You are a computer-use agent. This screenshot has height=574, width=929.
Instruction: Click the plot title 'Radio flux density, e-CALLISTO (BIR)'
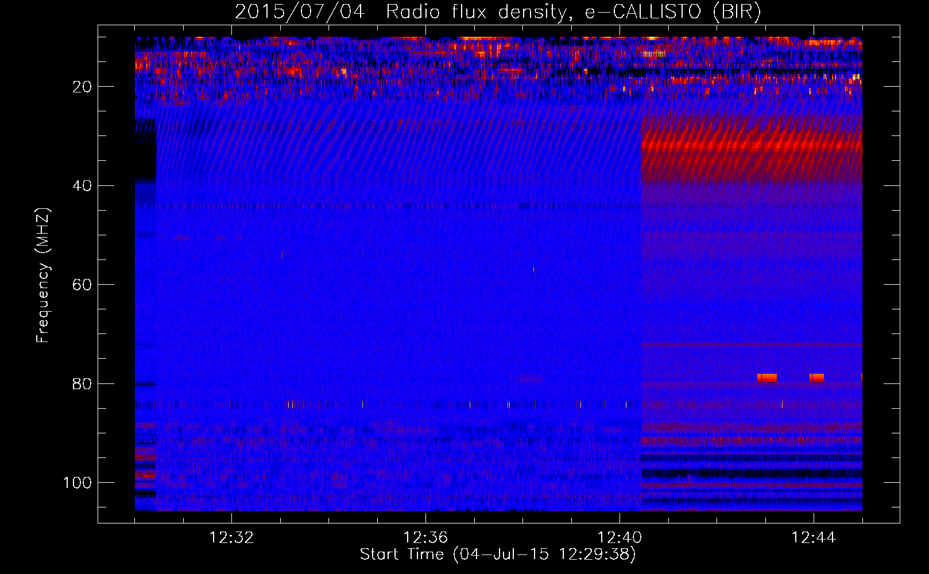(573, 11)
